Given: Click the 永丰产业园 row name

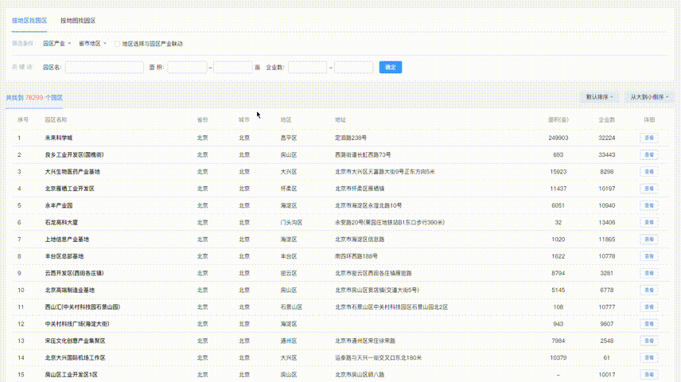Looking at the screenshot, I should (x=59, y=205).
